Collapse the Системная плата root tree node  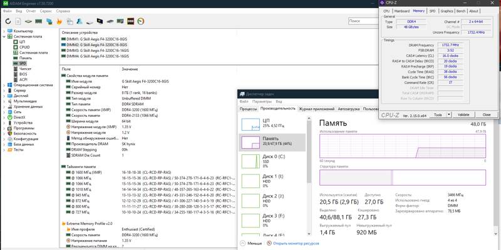4,36
